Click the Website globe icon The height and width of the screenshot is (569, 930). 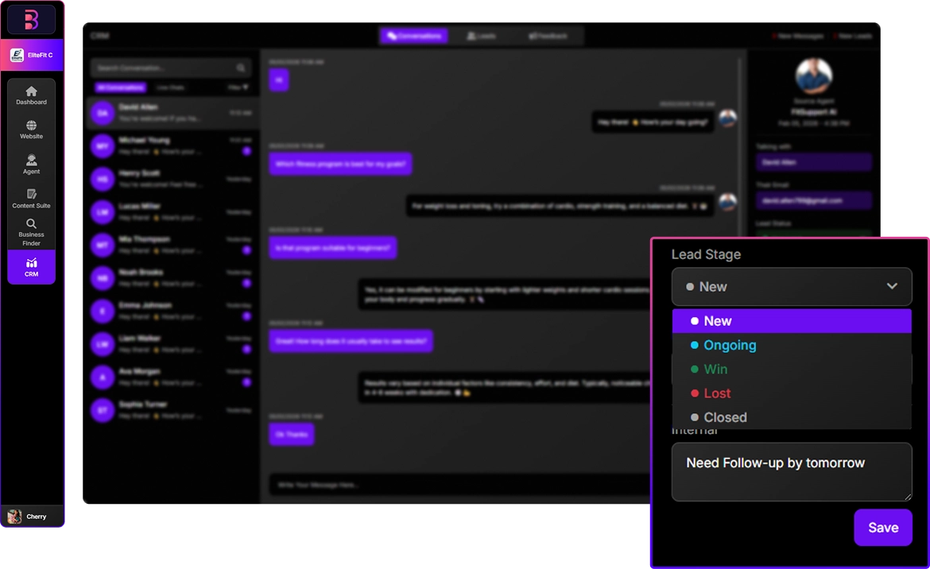point(32,126)
